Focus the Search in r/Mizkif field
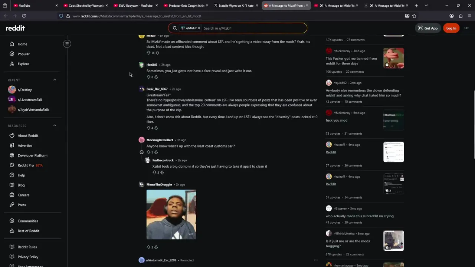 (254, 28)
